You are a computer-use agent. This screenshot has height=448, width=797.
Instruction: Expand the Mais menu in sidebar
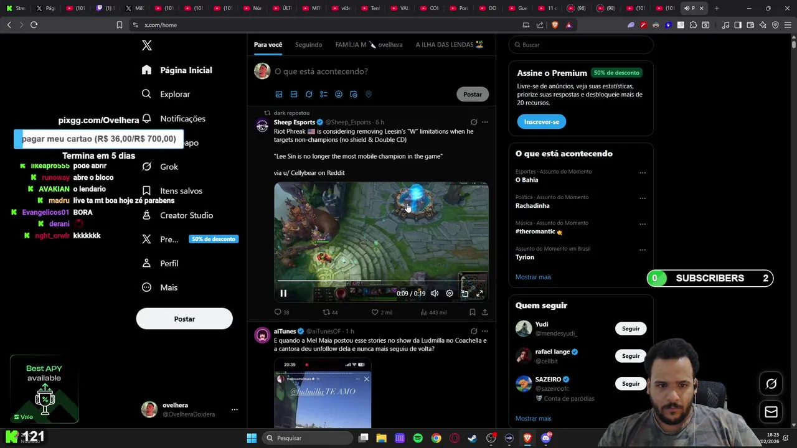159,287
